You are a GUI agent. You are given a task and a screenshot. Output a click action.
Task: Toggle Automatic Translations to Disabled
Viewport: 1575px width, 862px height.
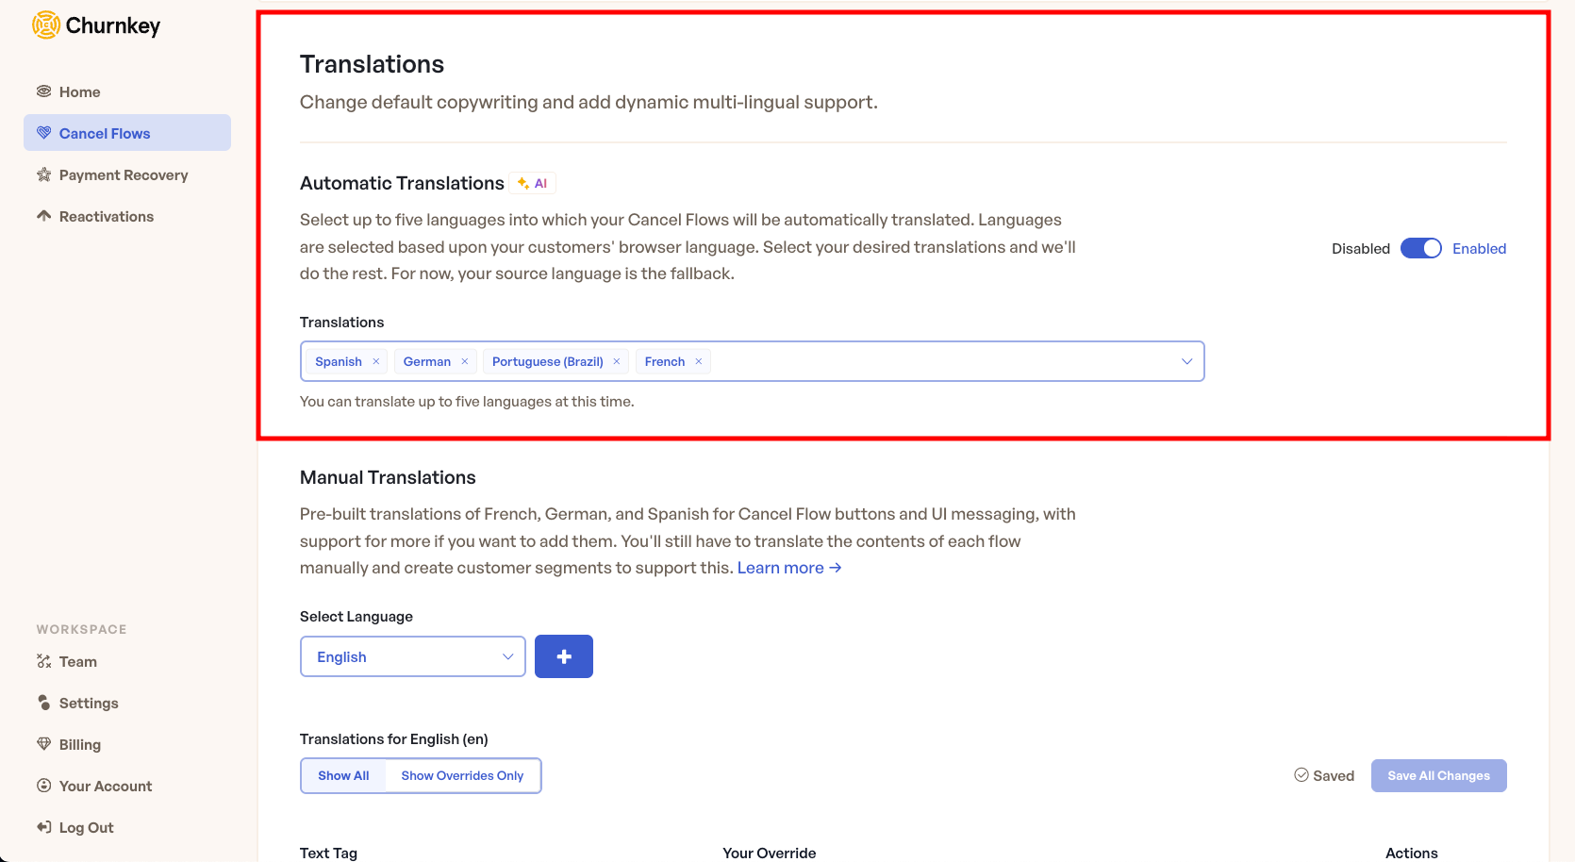tap(1421, 248)
